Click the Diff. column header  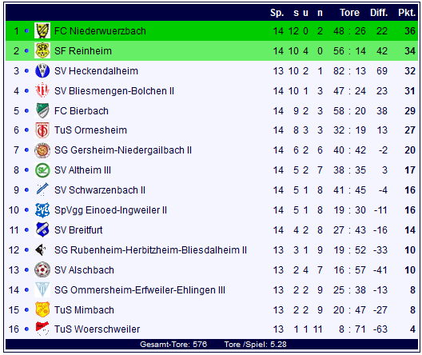tap(379, 12)
